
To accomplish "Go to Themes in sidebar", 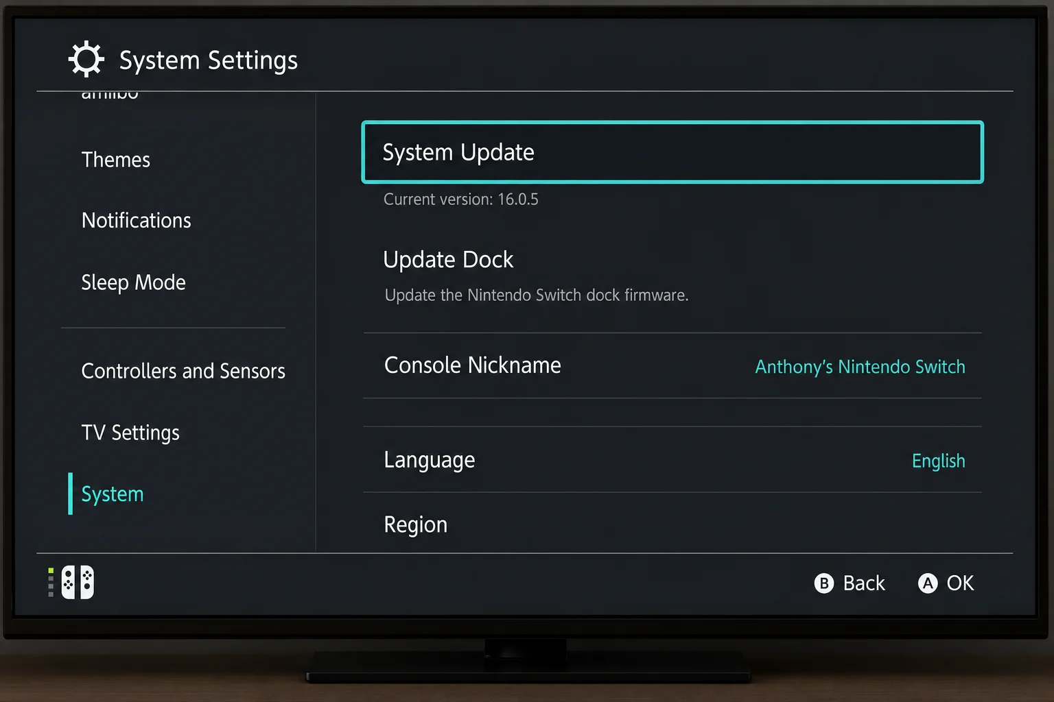I will point(115,160).
